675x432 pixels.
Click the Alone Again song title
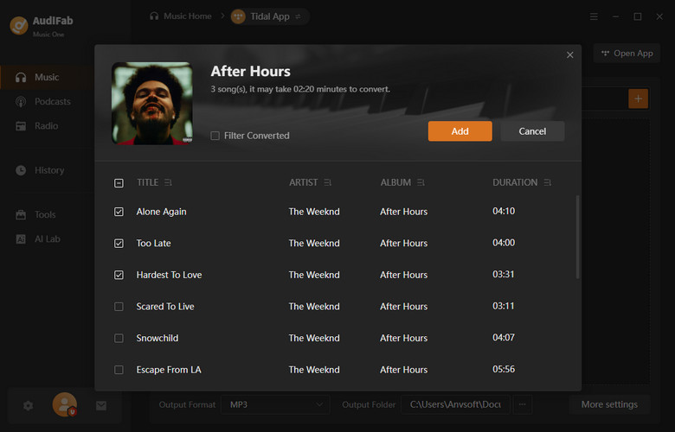point(162,212)
